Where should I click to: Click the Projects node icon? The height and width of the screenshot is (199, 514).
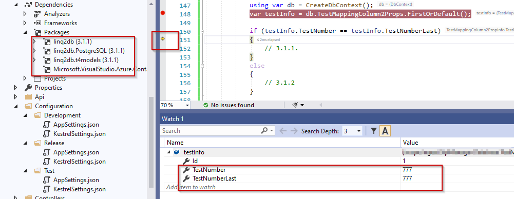[x=38, y=78]
